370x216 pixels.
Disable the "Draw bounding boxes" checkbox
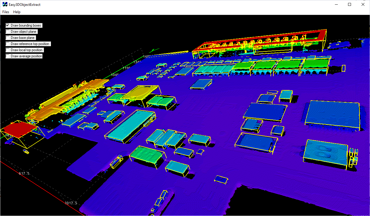click(7, 25)
